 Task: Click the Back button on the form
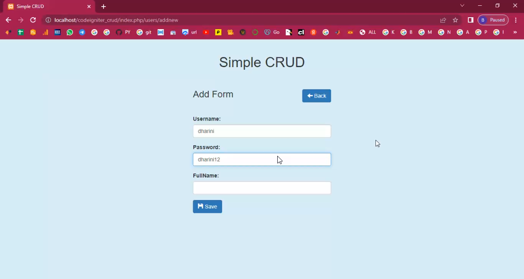click(x=317, y=96)
